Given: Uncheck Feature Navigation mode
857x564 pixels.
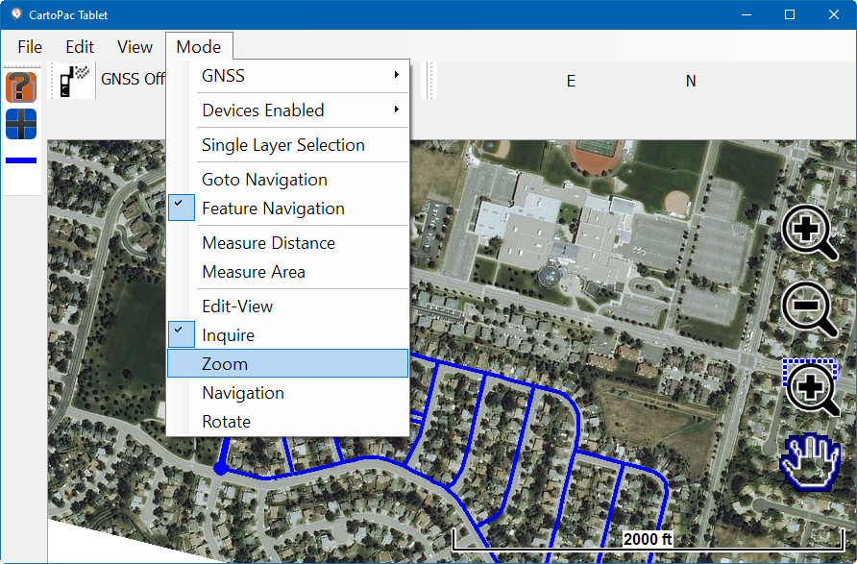Looking at the screenshot, I should tap(273, 208).
